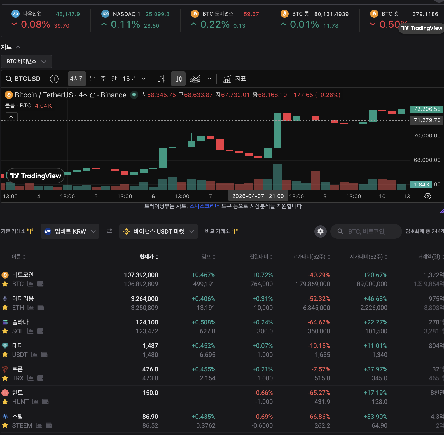Switch chart interval to 4시간
444x435 pixels.
click(77, 79)
